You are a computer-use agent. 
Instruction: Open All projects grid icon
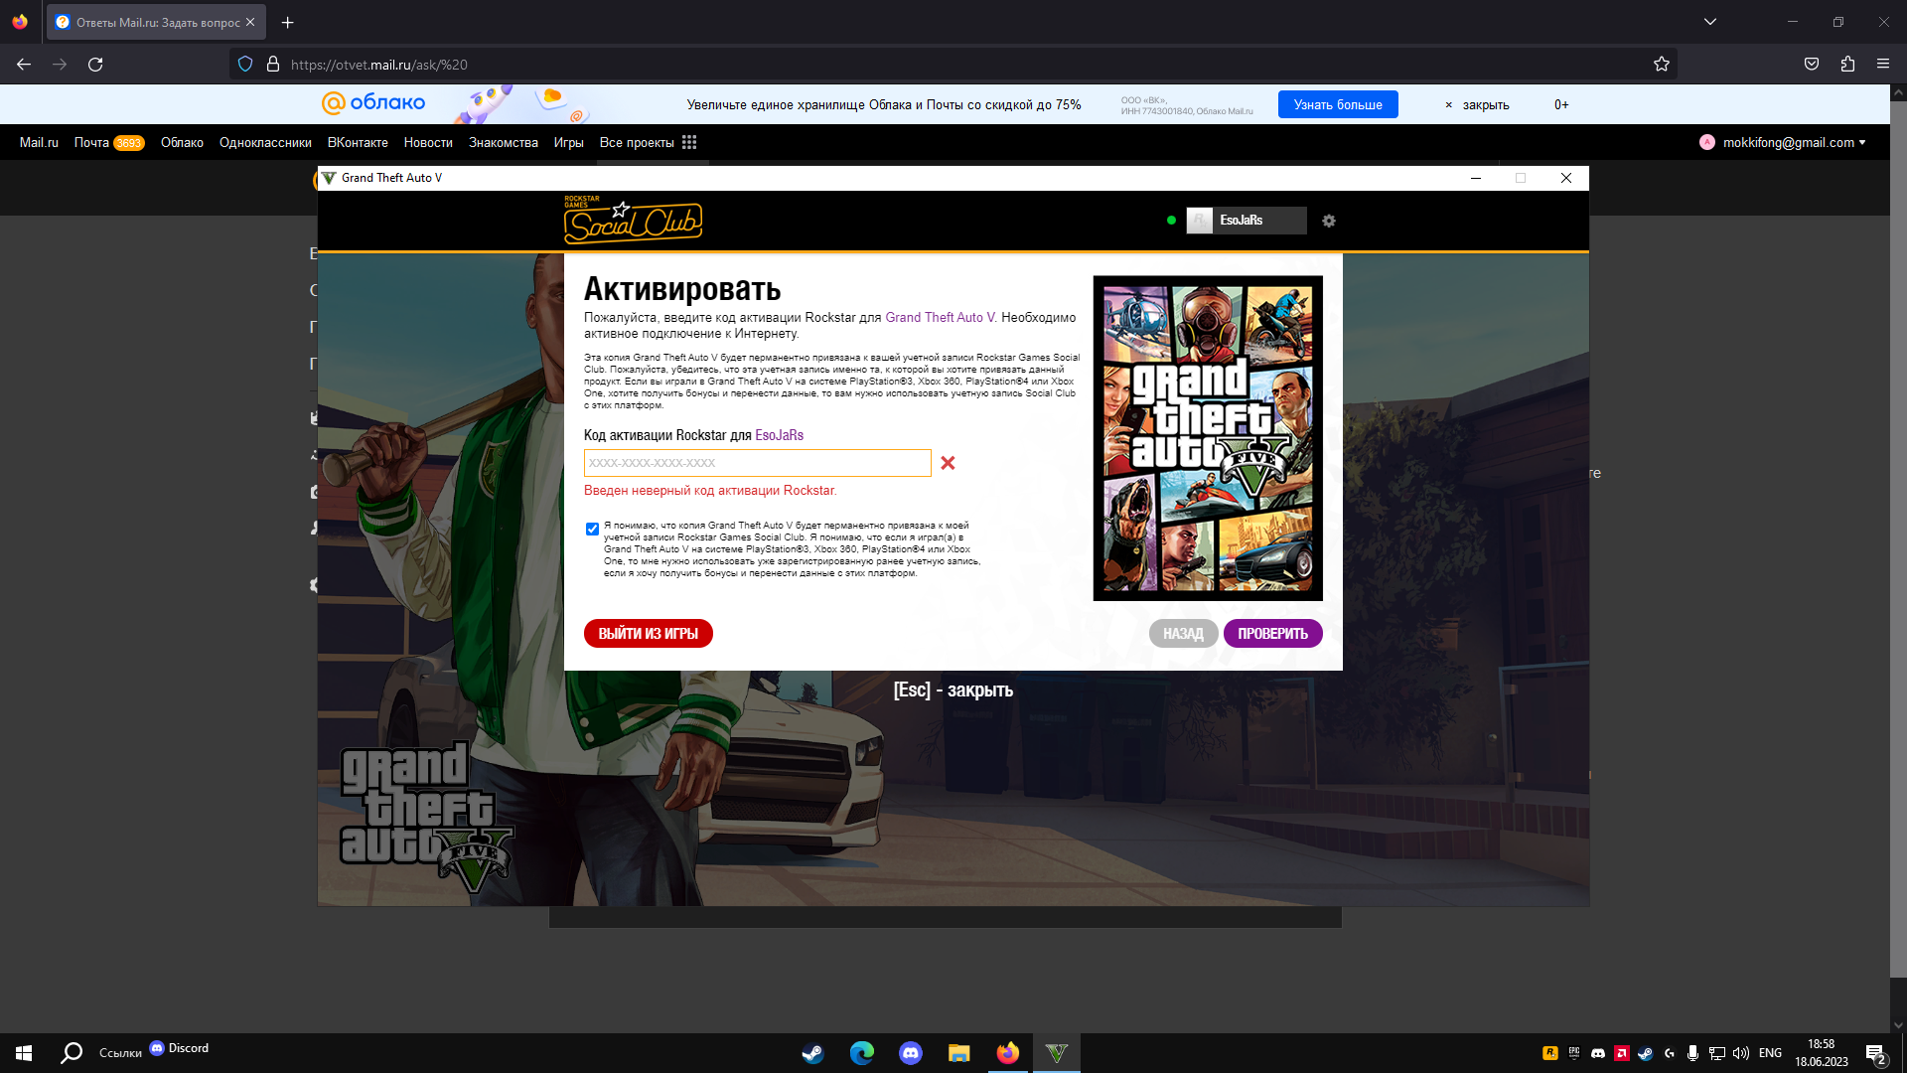click(x=689, y=143)
